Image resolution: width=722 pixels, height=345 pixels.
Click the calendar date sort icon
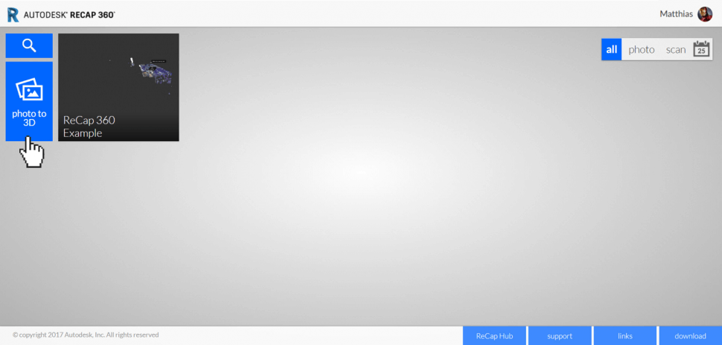tap(701, 50)
